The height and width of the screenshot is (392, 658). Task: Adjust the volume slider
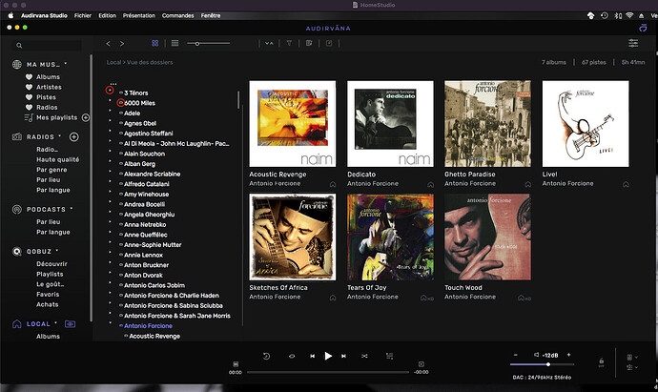[x=543, y=364]
